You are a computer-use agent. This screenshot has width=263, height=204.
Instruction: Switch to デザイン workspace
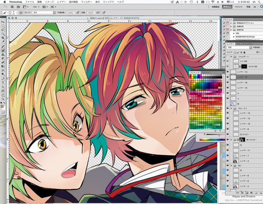coord(227,7)
